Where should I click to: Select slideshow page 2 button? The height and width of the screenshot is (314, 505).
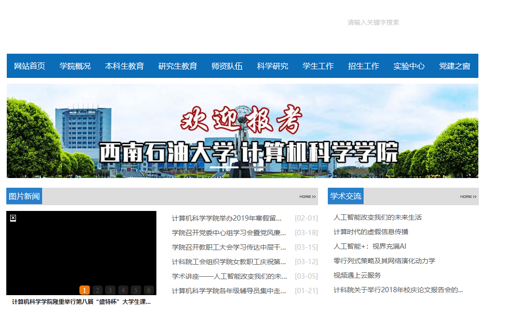click(97, 290)
